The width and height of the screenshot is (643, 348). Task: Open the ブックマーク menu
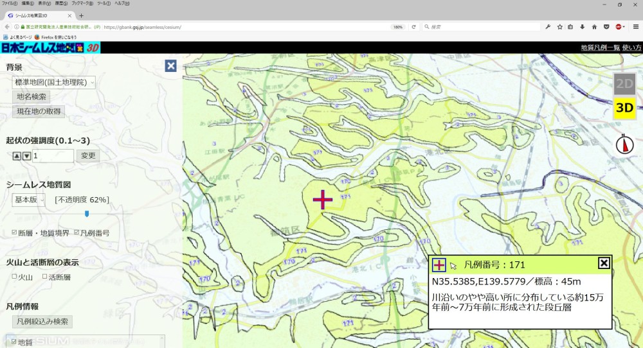point(84,4)
